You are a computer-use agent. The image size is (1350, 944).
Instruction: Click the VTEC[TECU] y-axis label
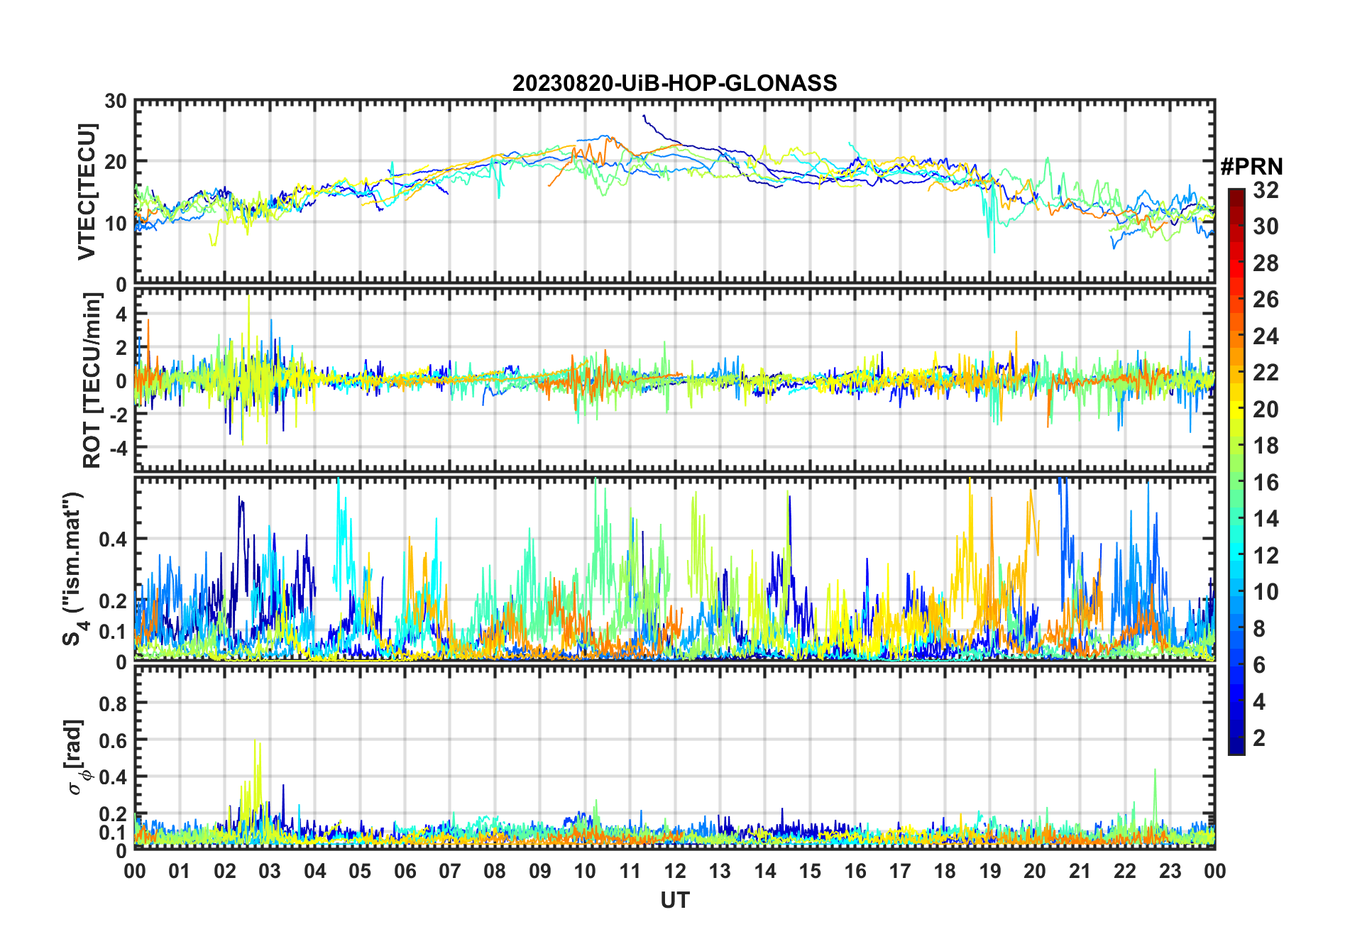[x=87, y=192]
